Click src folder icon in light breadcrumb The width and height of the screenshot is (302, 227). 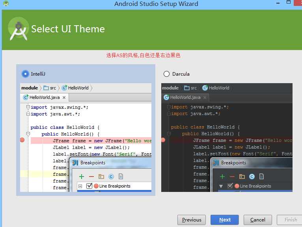tap(46, 88)
